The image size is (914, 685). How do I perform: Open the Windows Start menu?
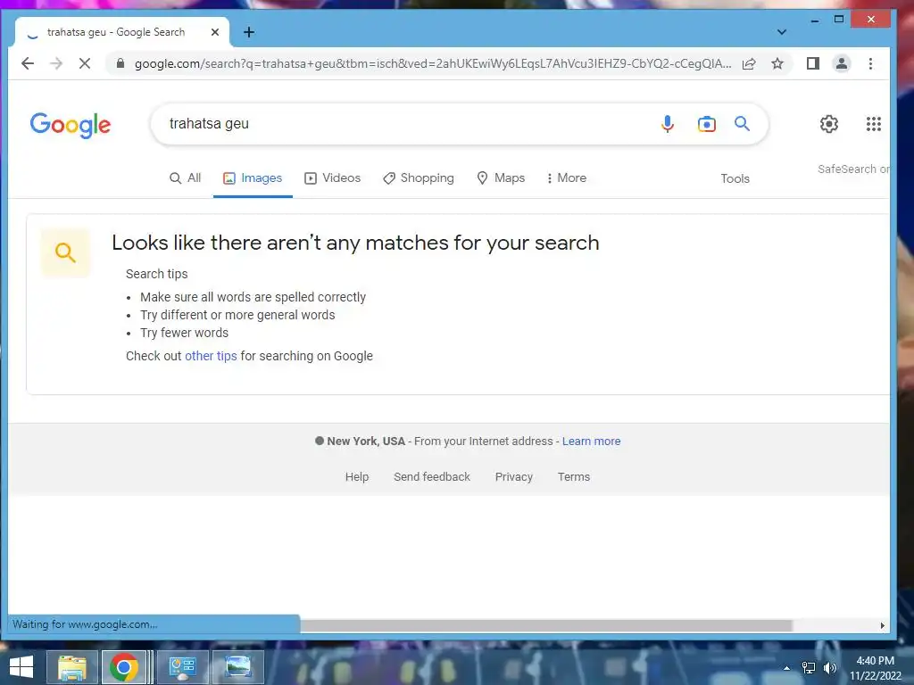(x=21, y=667)
